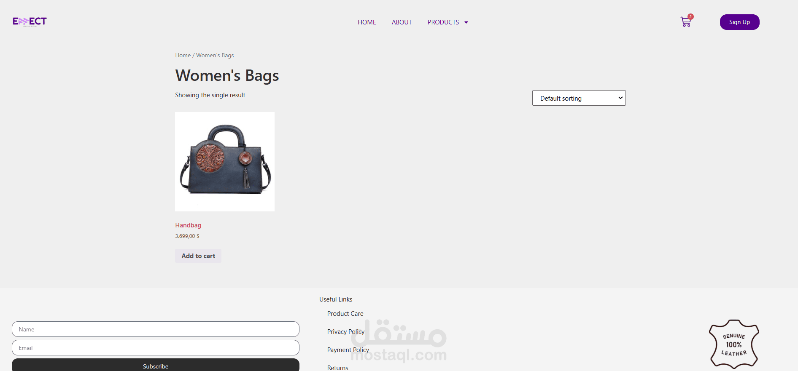Add the Handbag to cart

pyautogui.click(x=198, y=256)
